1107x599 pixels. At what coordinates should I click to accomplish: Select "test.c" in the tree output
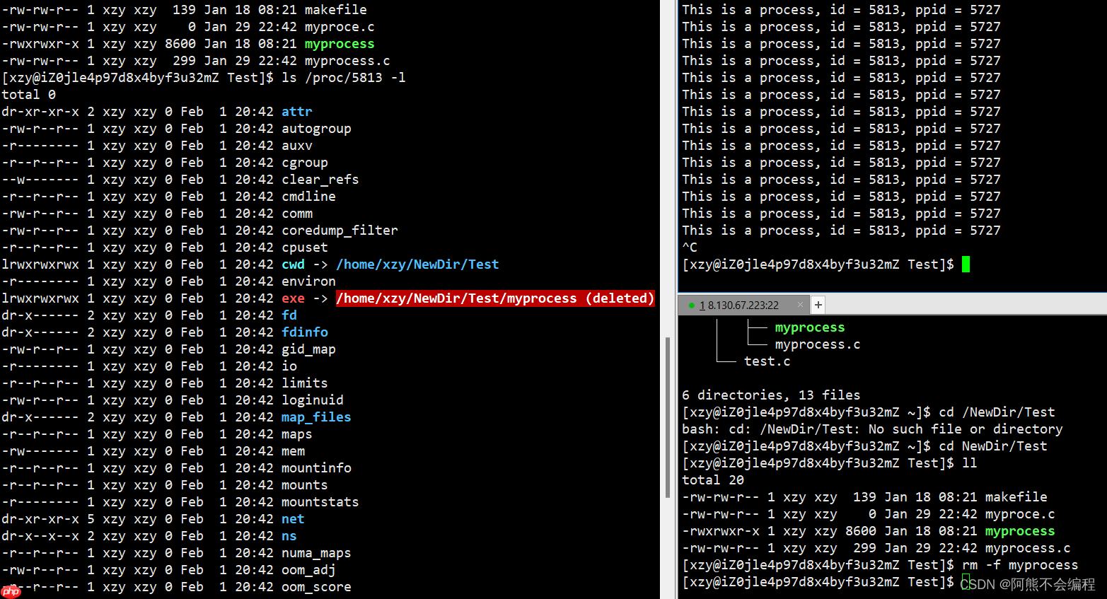pos(767,361)
